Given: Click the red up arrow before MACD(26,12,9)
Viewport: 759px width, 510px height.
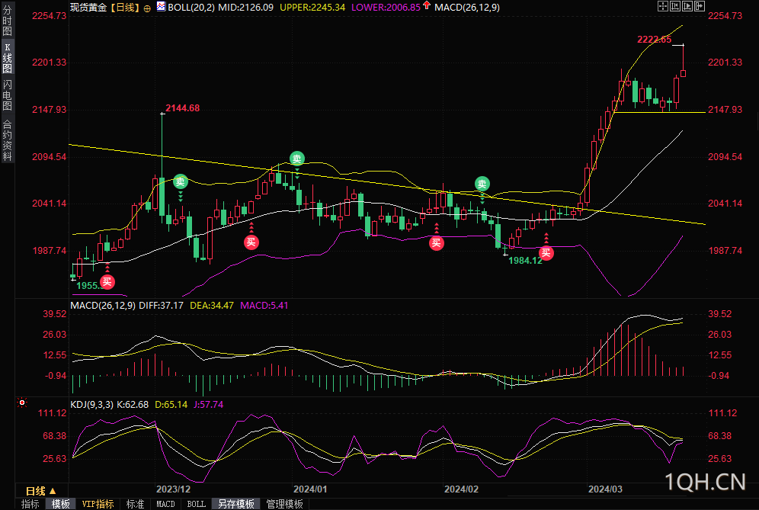Looking at the screenshot, I should 427,6.
